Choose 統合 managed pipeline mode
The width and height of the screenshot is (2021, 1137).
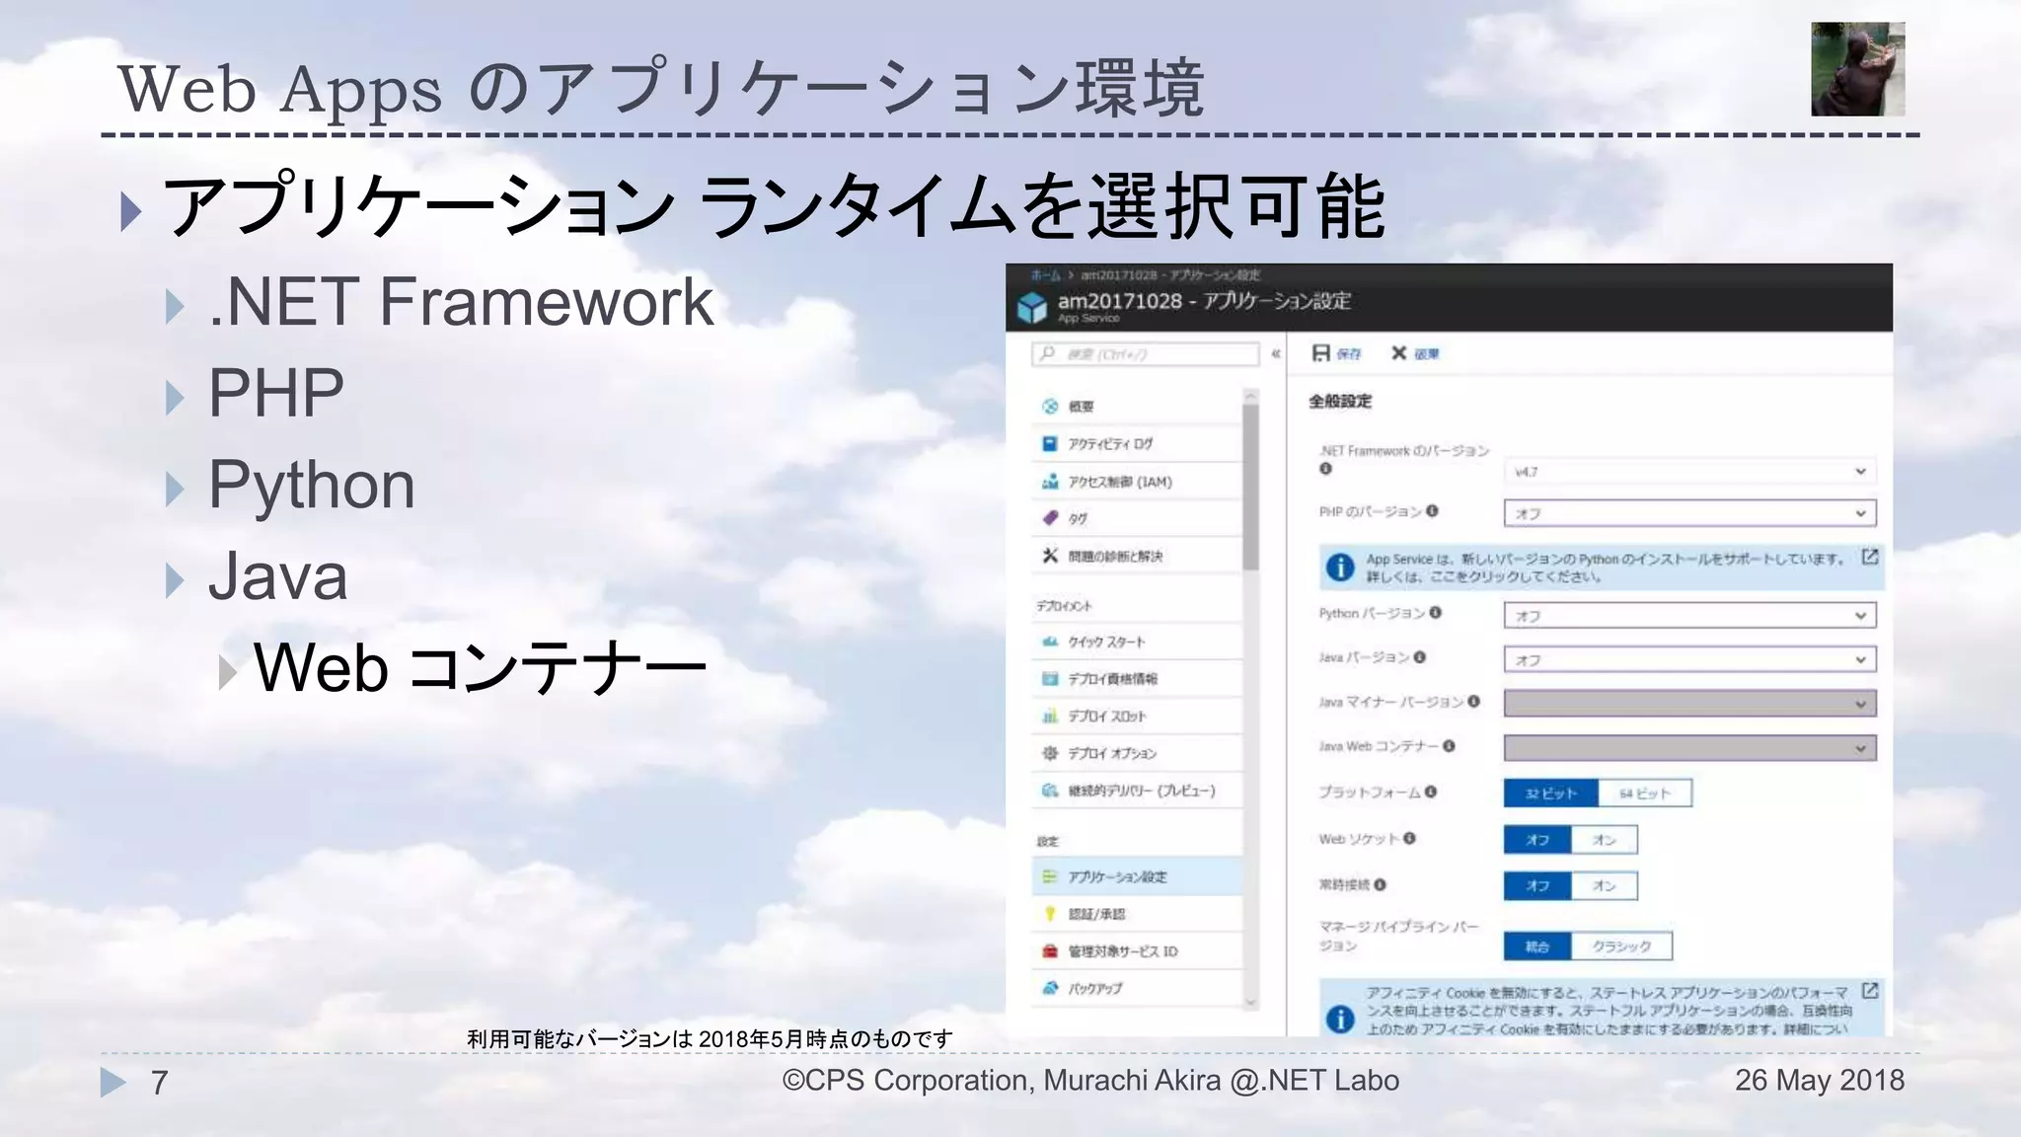(x=1537, y=947)
